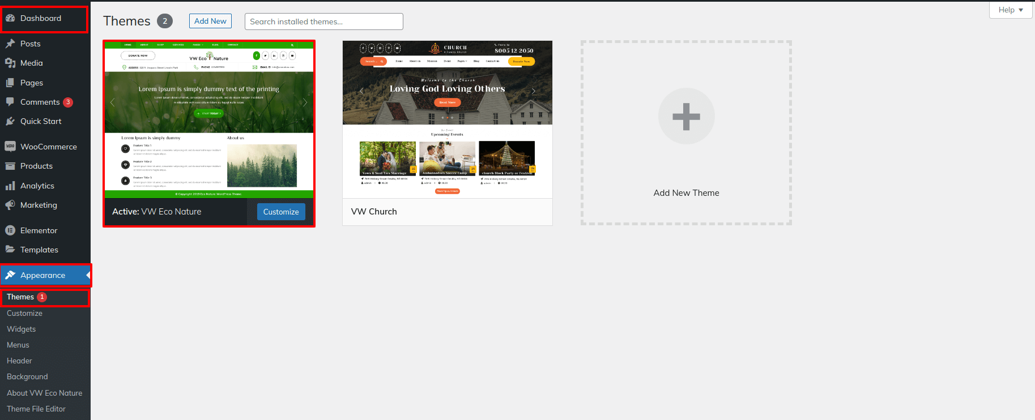Open Marketing menu label
This screenshot has width=1035, height=420.
pos(39,205)
